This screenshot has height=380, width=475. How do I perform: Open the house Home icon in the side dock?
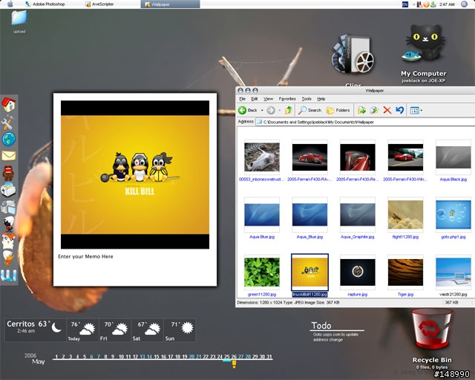click(9, 105)
